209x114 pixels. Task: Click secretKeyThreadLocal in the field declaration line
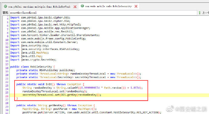(x=90, y=77)
